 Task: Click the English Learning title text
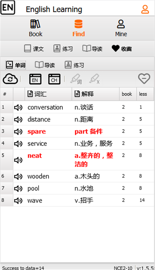(x=54, y=10)
